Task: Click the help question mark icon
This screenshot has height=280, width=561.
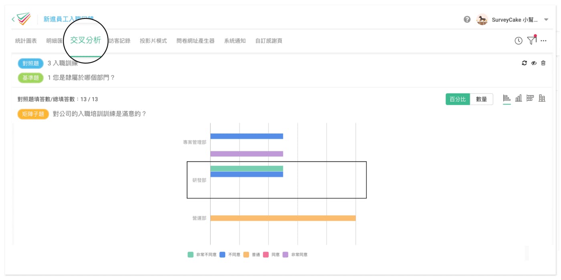Action: (467, 19)
